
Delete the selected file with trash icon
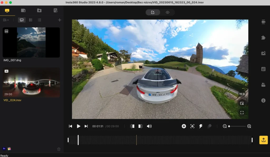click(x=59, y=149)
